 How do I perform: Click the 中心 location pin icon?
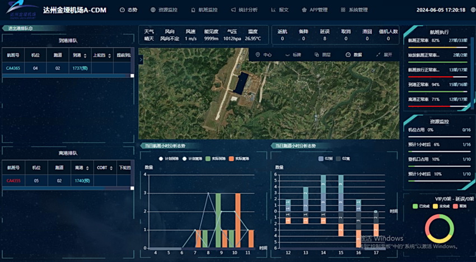click(x=258, y=55)
